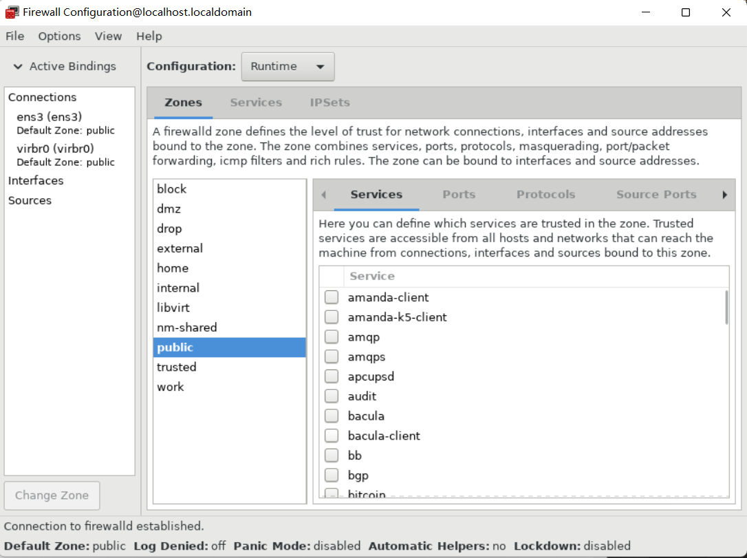Open the Source Ports tab

(656, 195)
